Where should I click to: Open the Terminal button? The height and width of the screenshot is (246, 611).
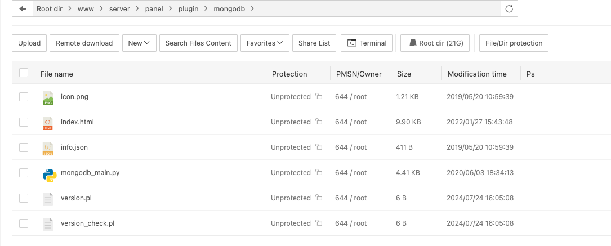click(367, 43)
